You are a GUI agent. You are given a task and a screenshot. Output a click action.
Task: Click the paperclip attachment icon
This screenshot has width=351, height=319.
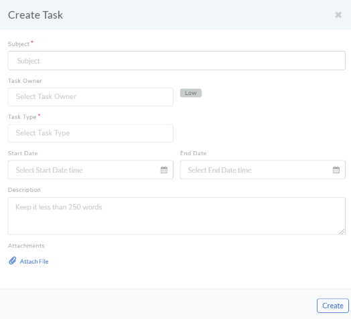pos(13,261)
